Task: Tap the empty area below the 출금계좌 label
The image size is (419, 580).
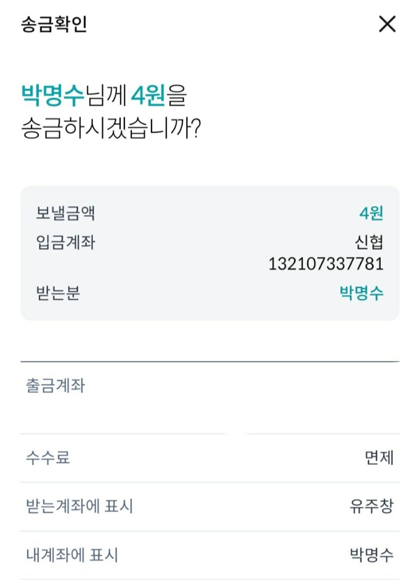Action: (x=209, y=413)
